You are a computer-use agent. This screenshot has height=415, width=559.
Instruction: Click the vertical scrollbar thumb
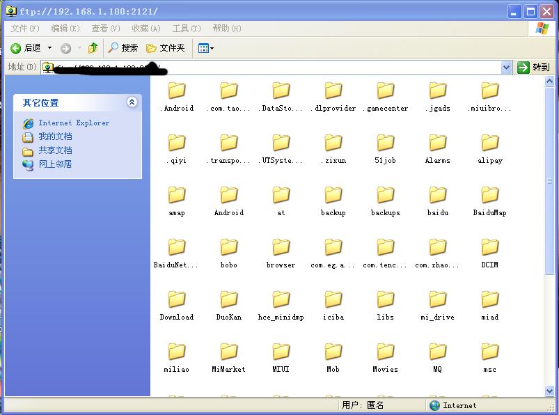pos(550,181)
